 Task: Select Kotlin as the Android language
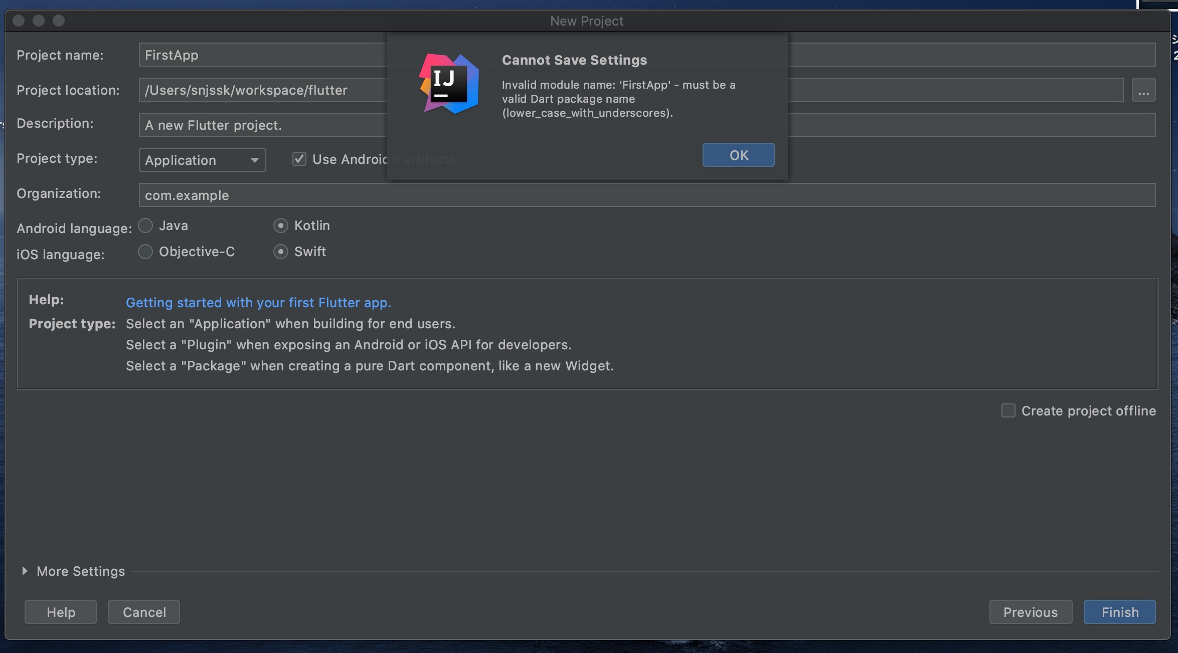(281, 226)
